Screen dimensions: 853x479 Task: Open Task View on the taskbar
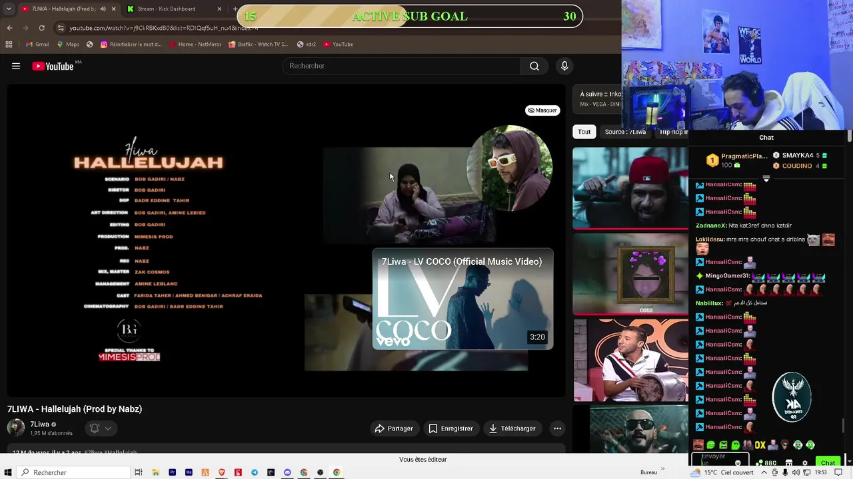[x=139, y=472]
